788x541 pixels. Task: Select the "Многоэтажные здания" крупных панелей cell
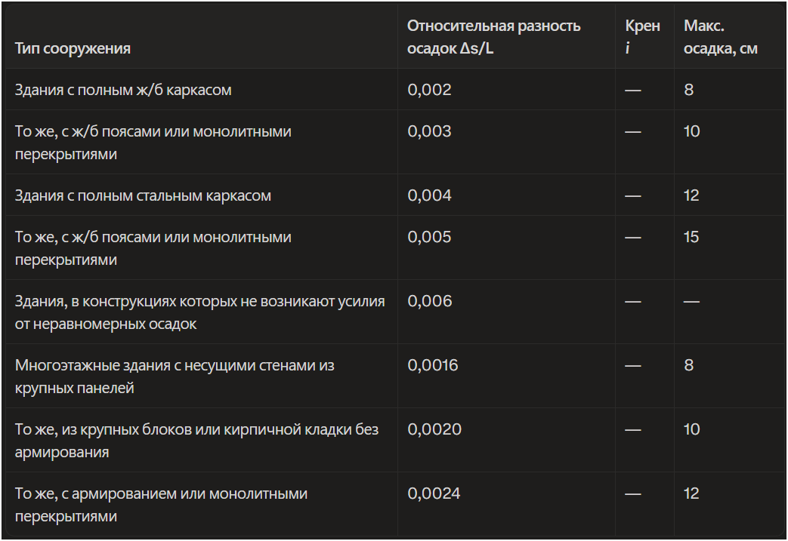click(175, 377)
